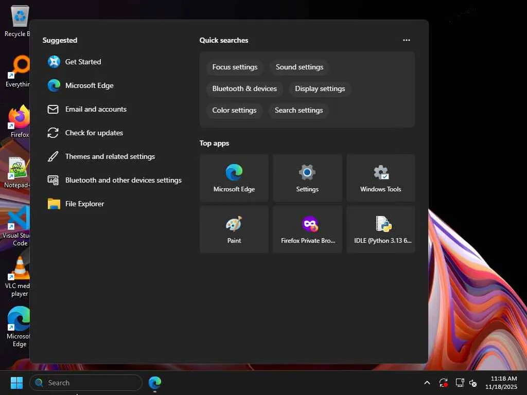Show hidden system tray icons
Image resolution: width=527 pixels, height=395 pixels.
[x=427, y=383]
